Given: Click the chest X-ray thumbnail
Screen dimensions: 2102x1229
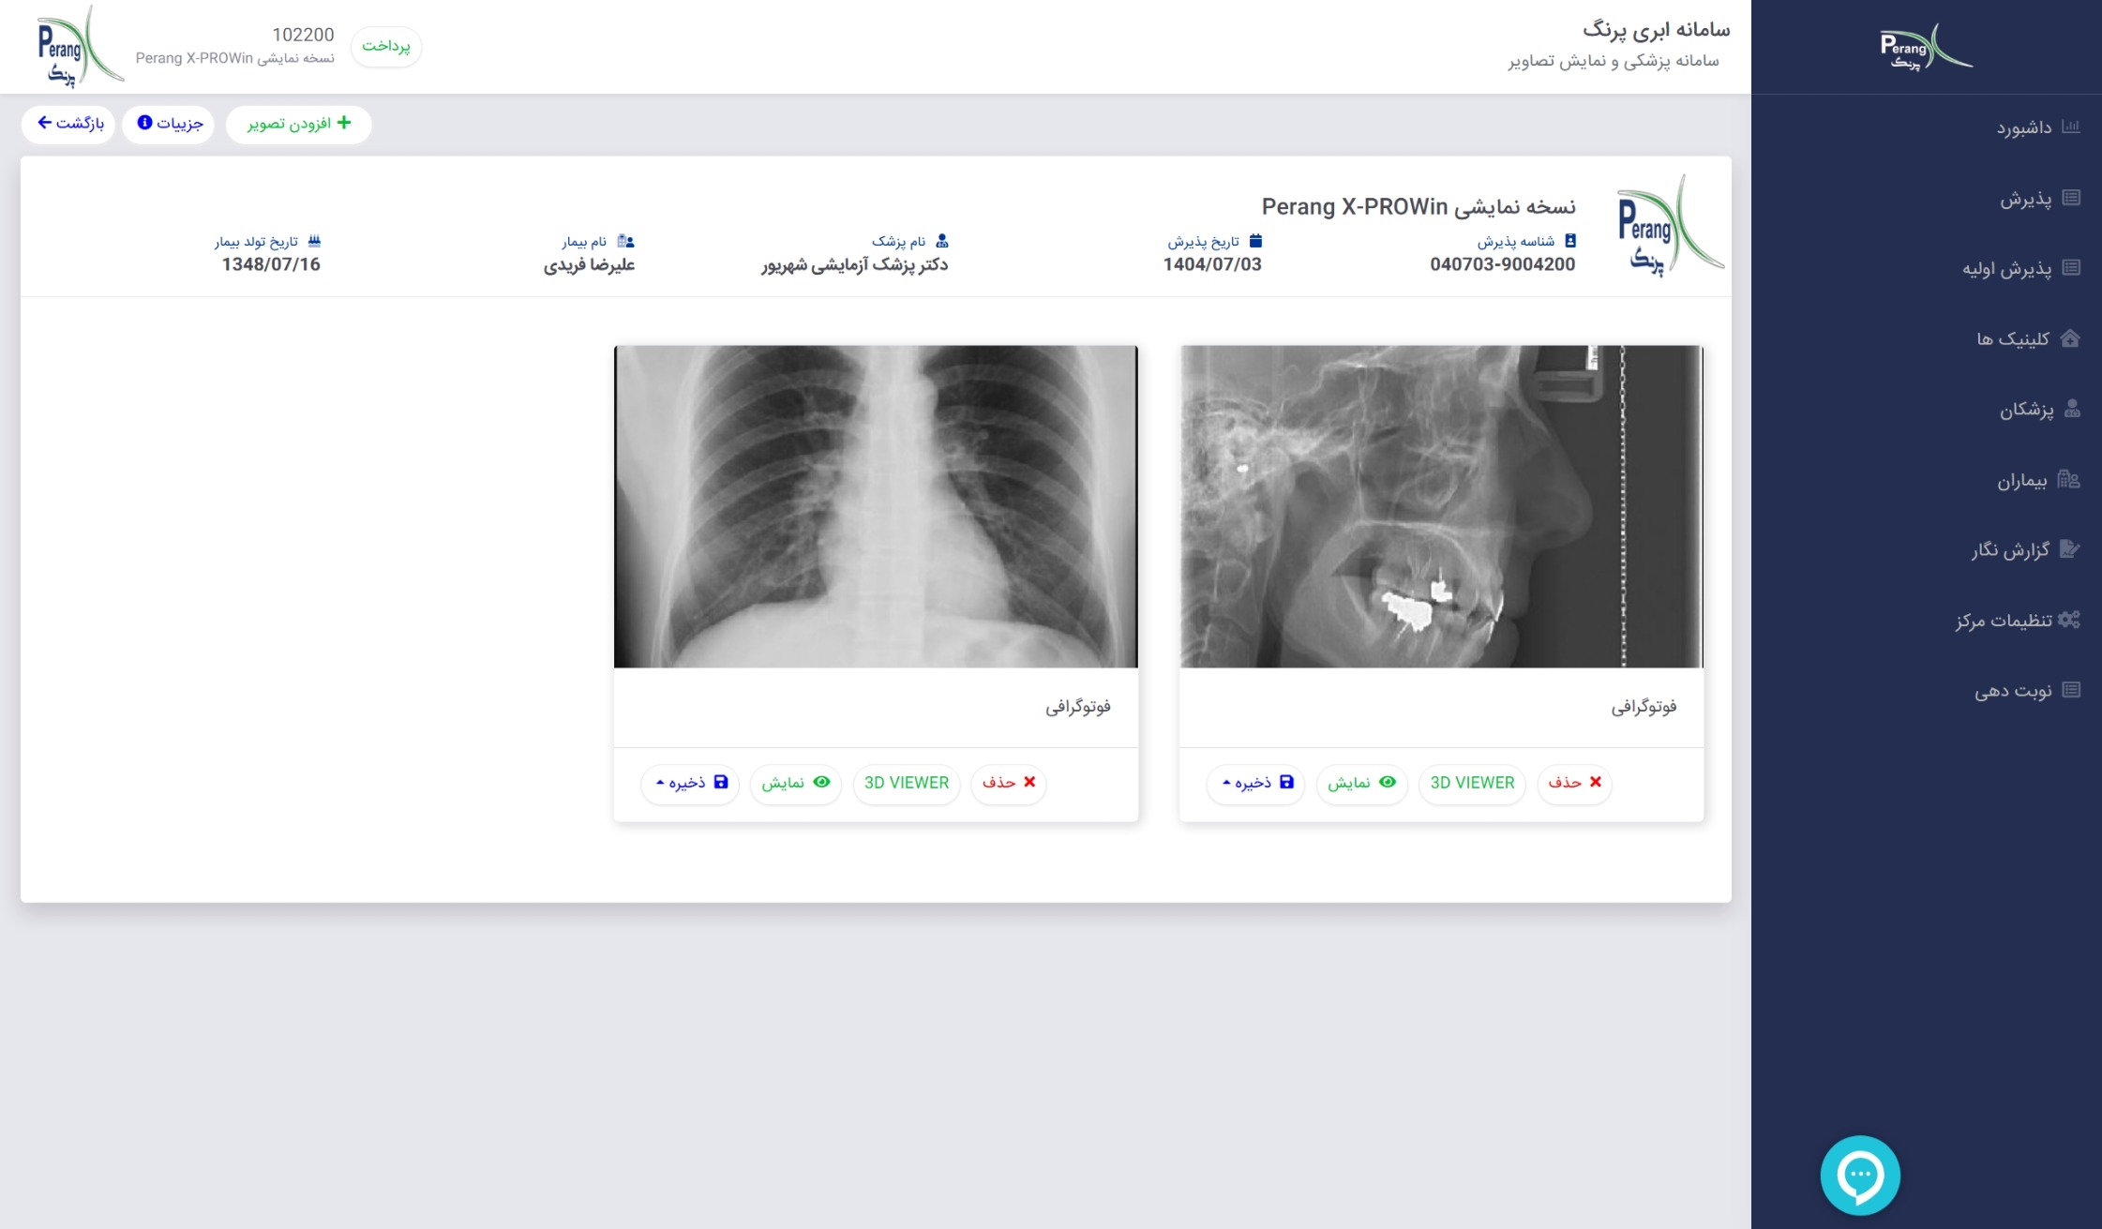Looking at the screenshot, I should click(x=875, y=506).
